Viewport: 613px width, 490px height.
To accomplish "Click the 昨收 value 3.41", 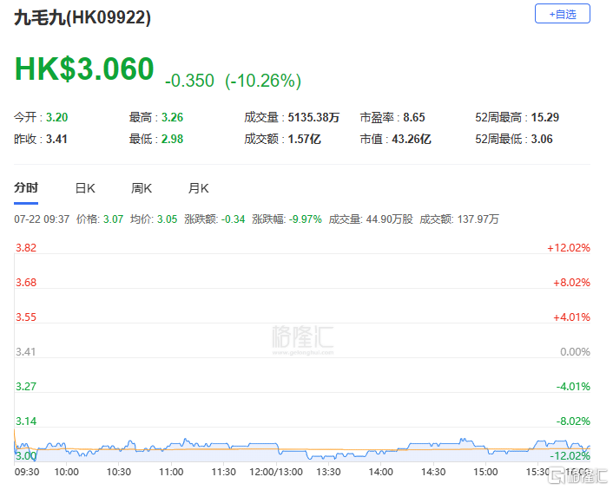I will [56, 139].
